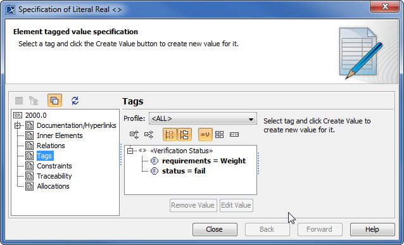
Task: Click the grayed table view icon
Action: click(19, 101)
